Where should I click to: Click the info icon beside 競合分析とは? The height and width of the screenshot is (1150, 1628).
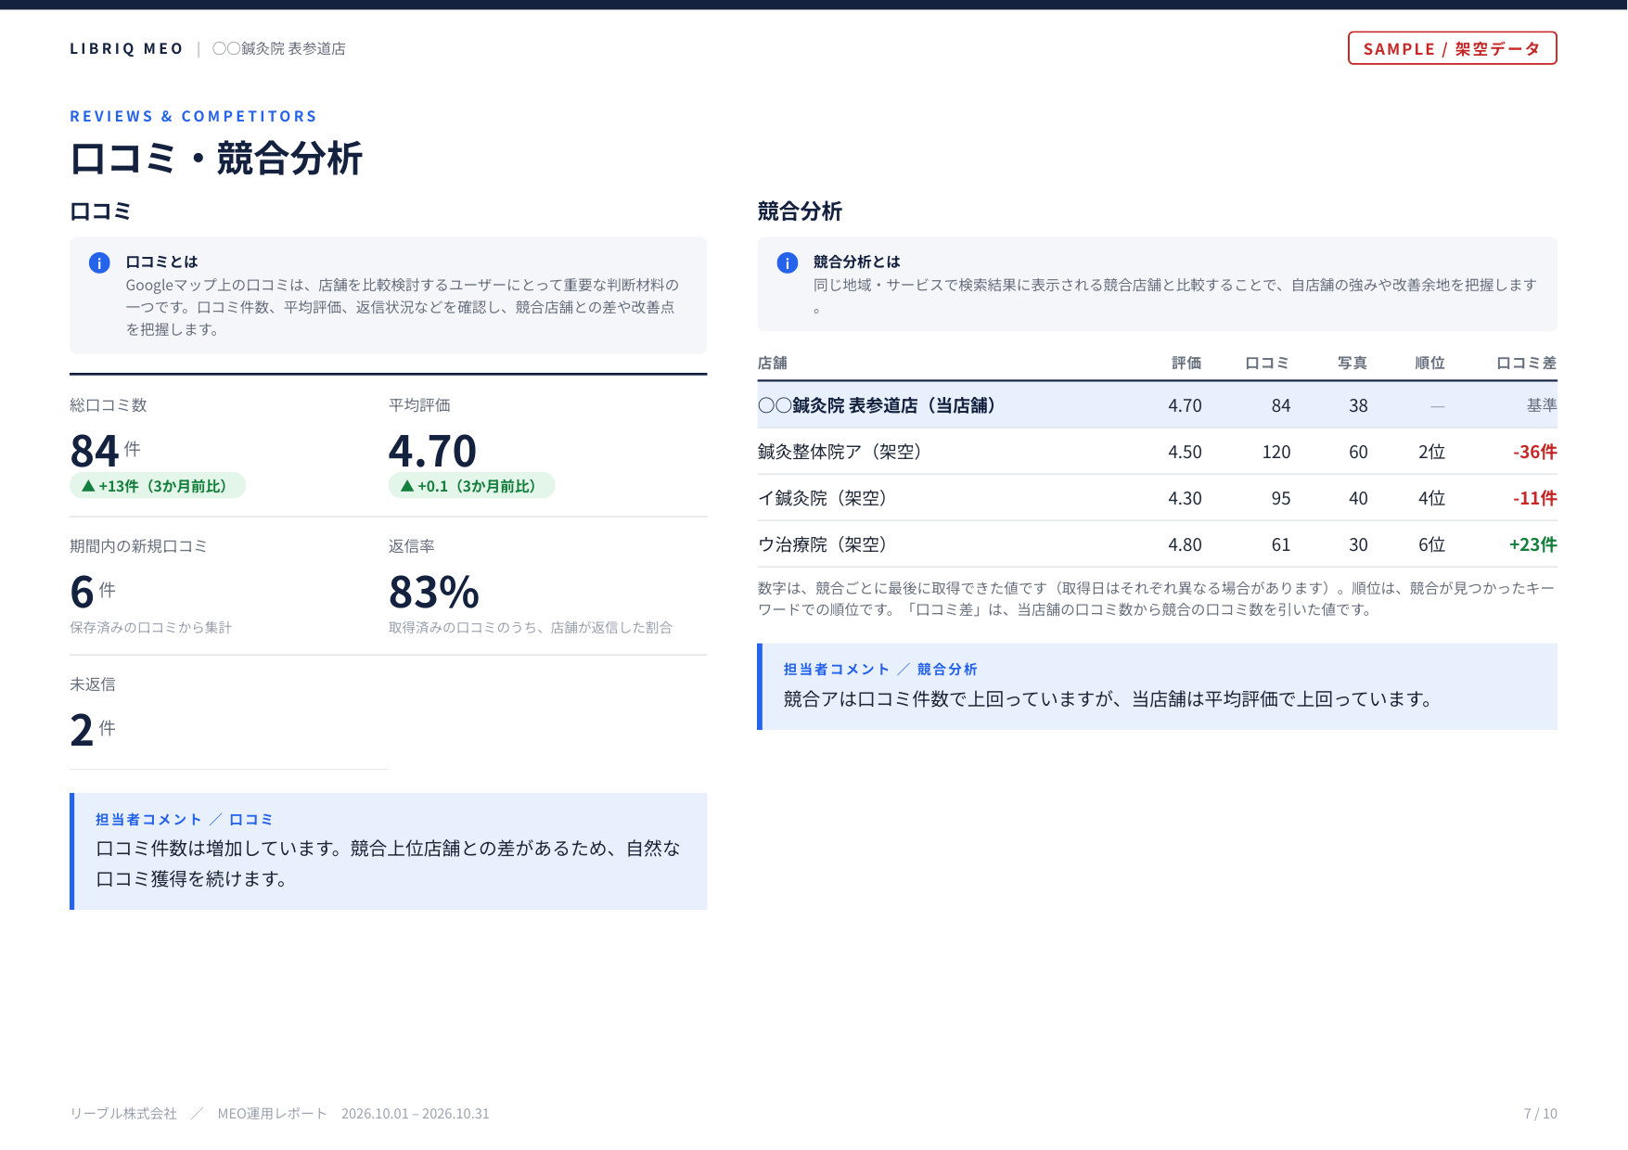click(788, 262)
